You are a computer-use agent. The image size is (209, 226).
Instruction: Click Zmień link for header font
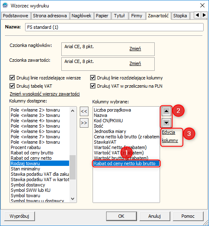(x=135, y=49)
